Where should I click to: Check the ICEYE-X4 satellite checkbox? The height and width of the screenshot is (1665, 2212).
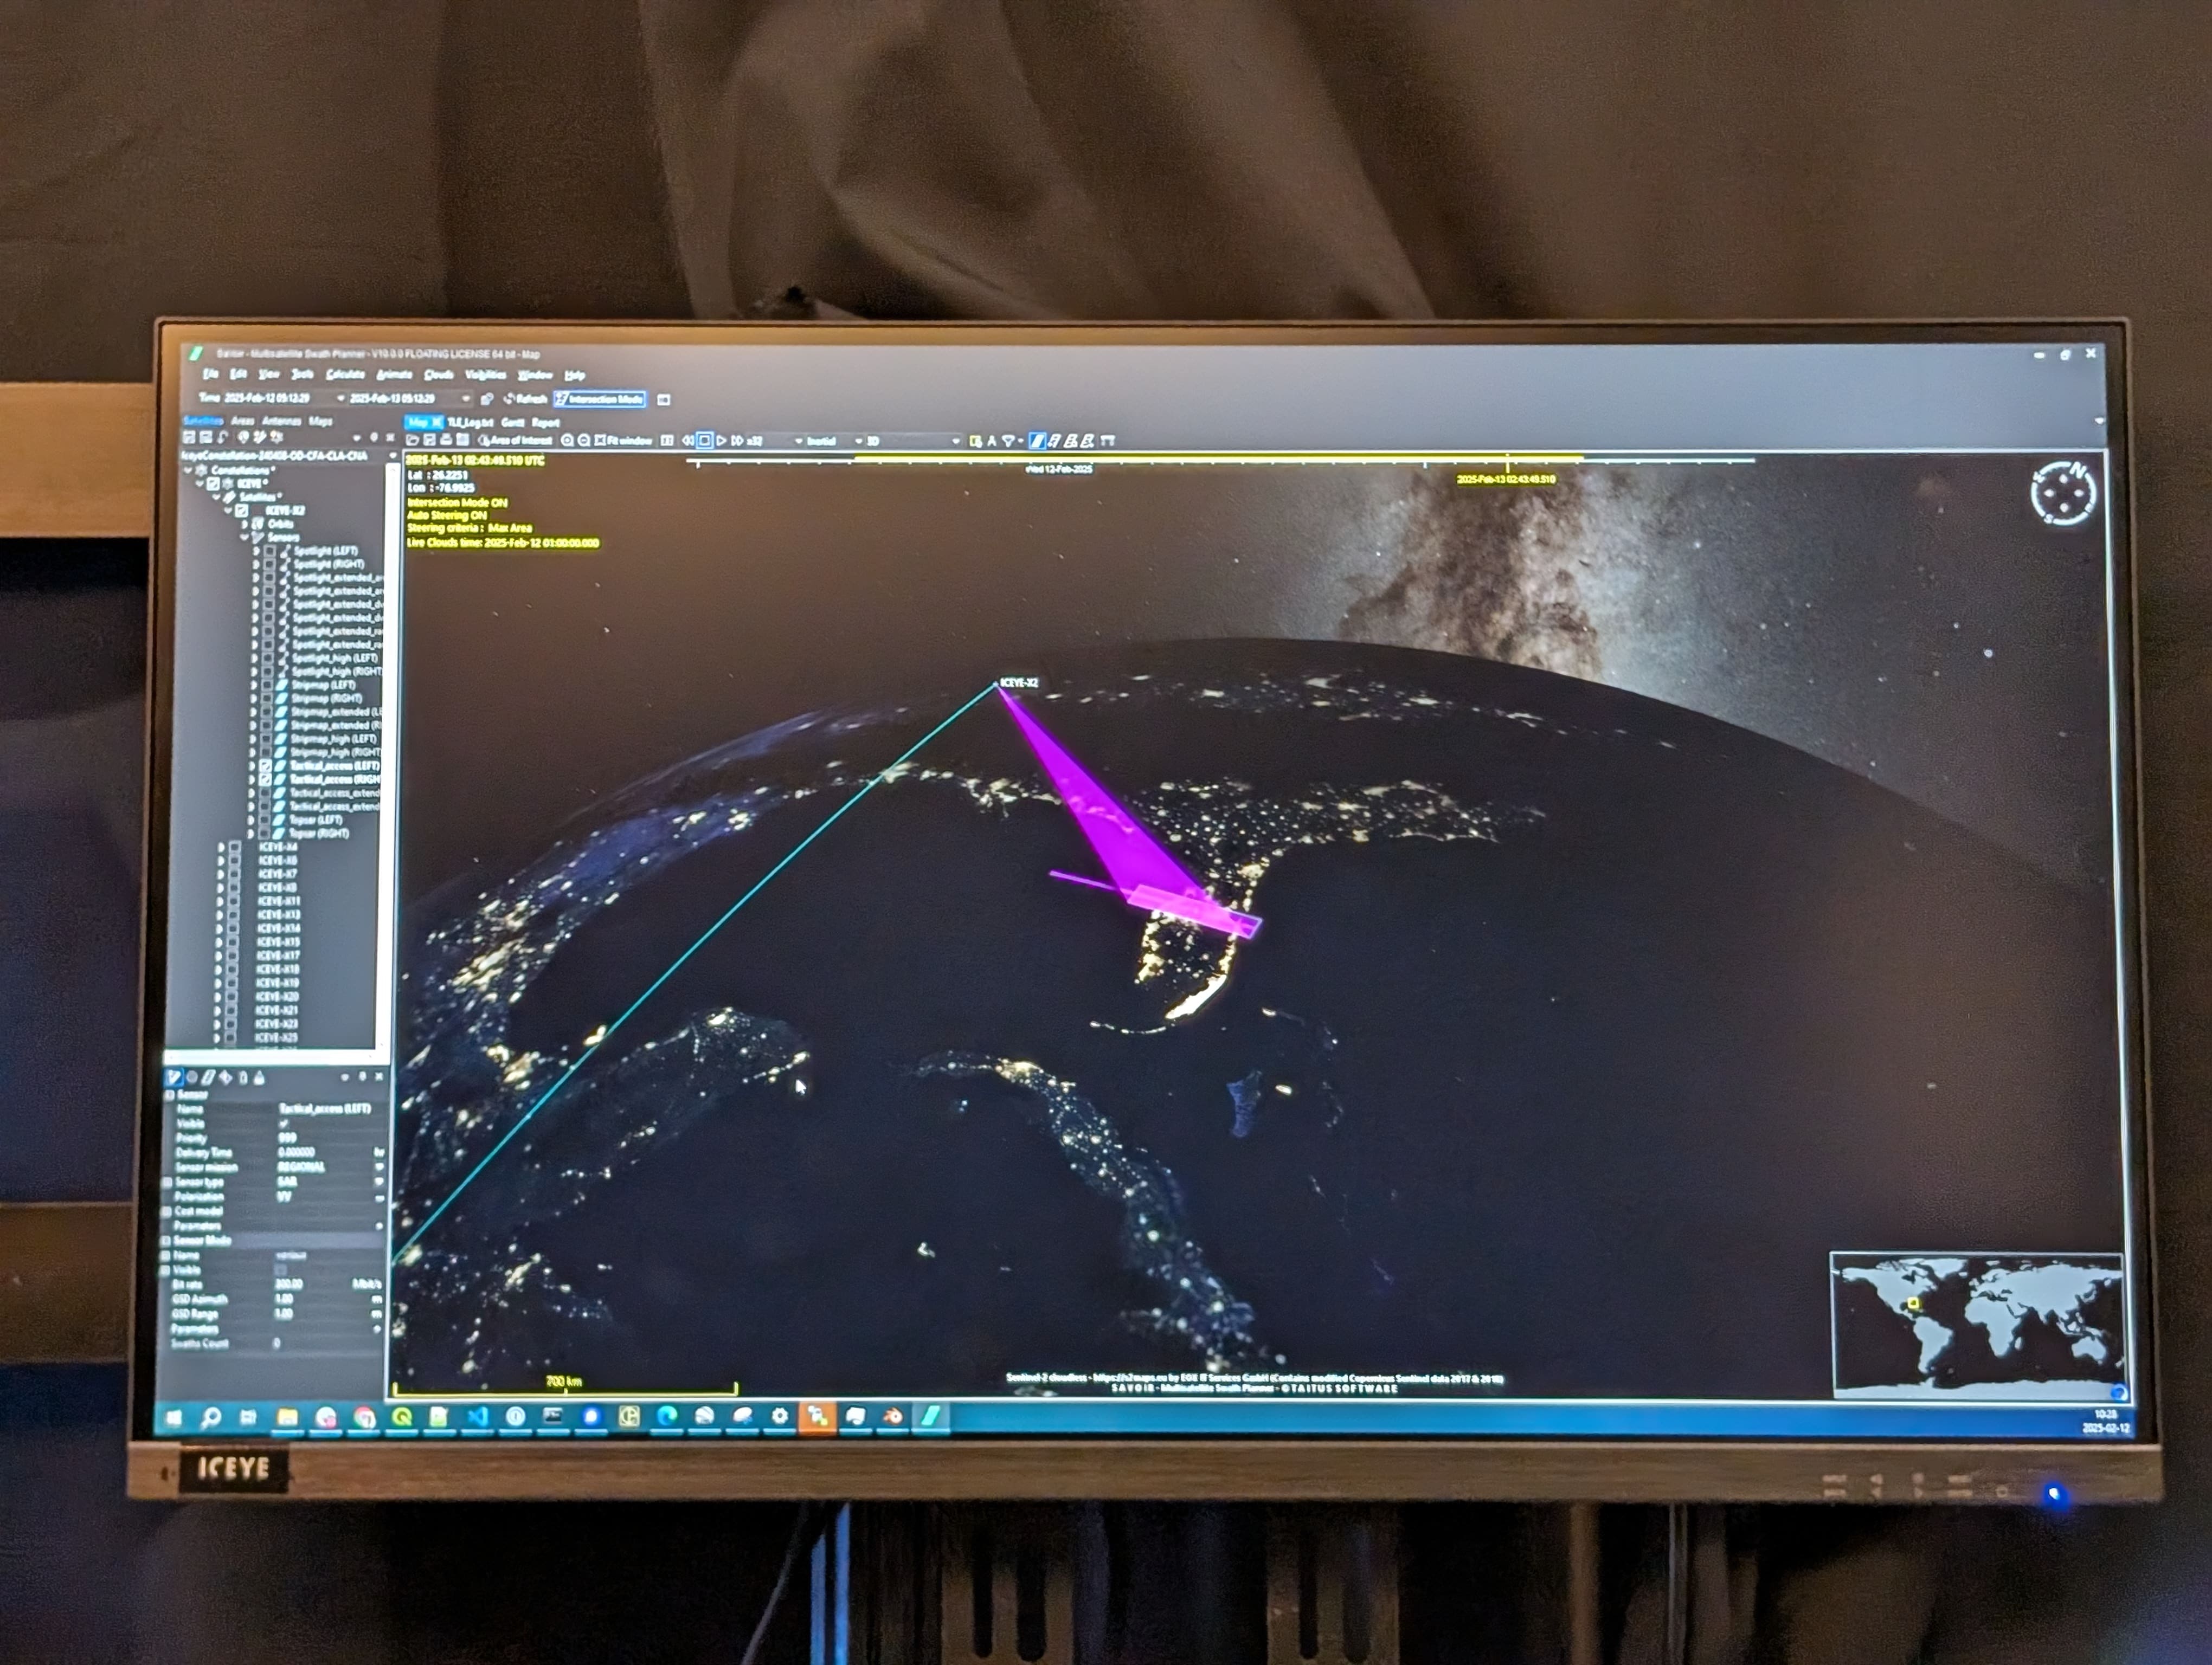[235, 848]
